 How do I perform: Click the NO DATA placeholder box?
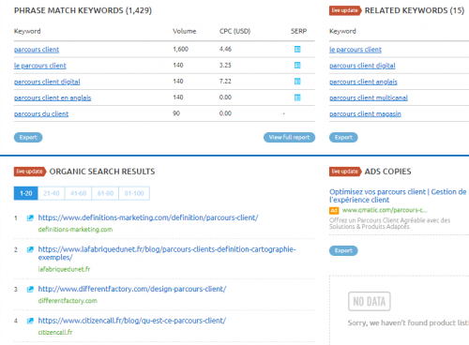(x=370, y=301)
